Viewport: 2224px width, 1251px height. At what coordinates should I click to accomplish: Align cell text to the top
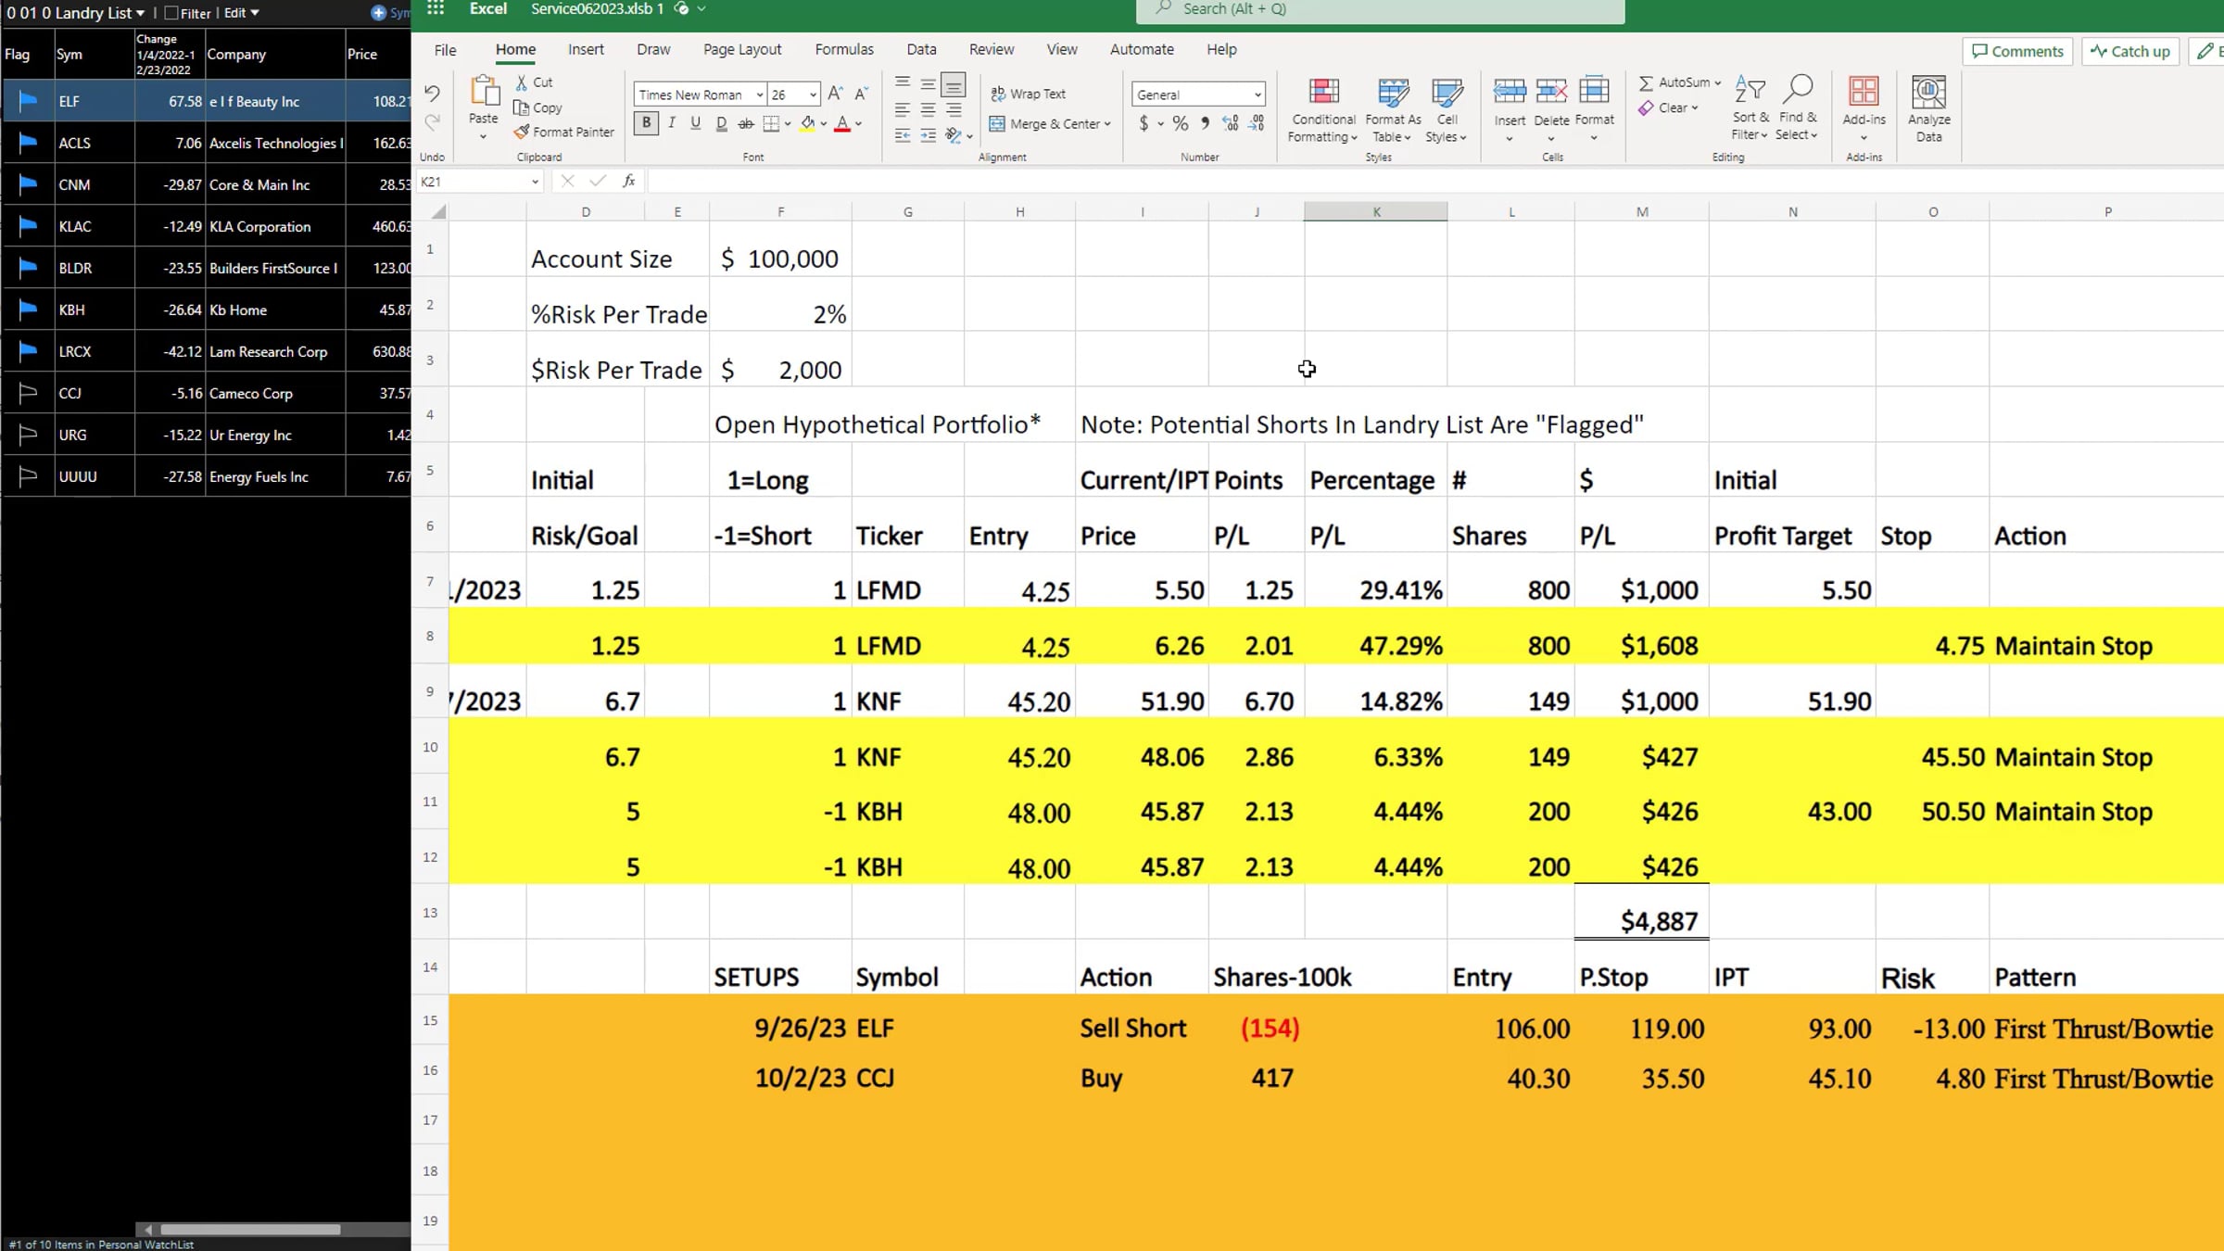tap(902, 83)
